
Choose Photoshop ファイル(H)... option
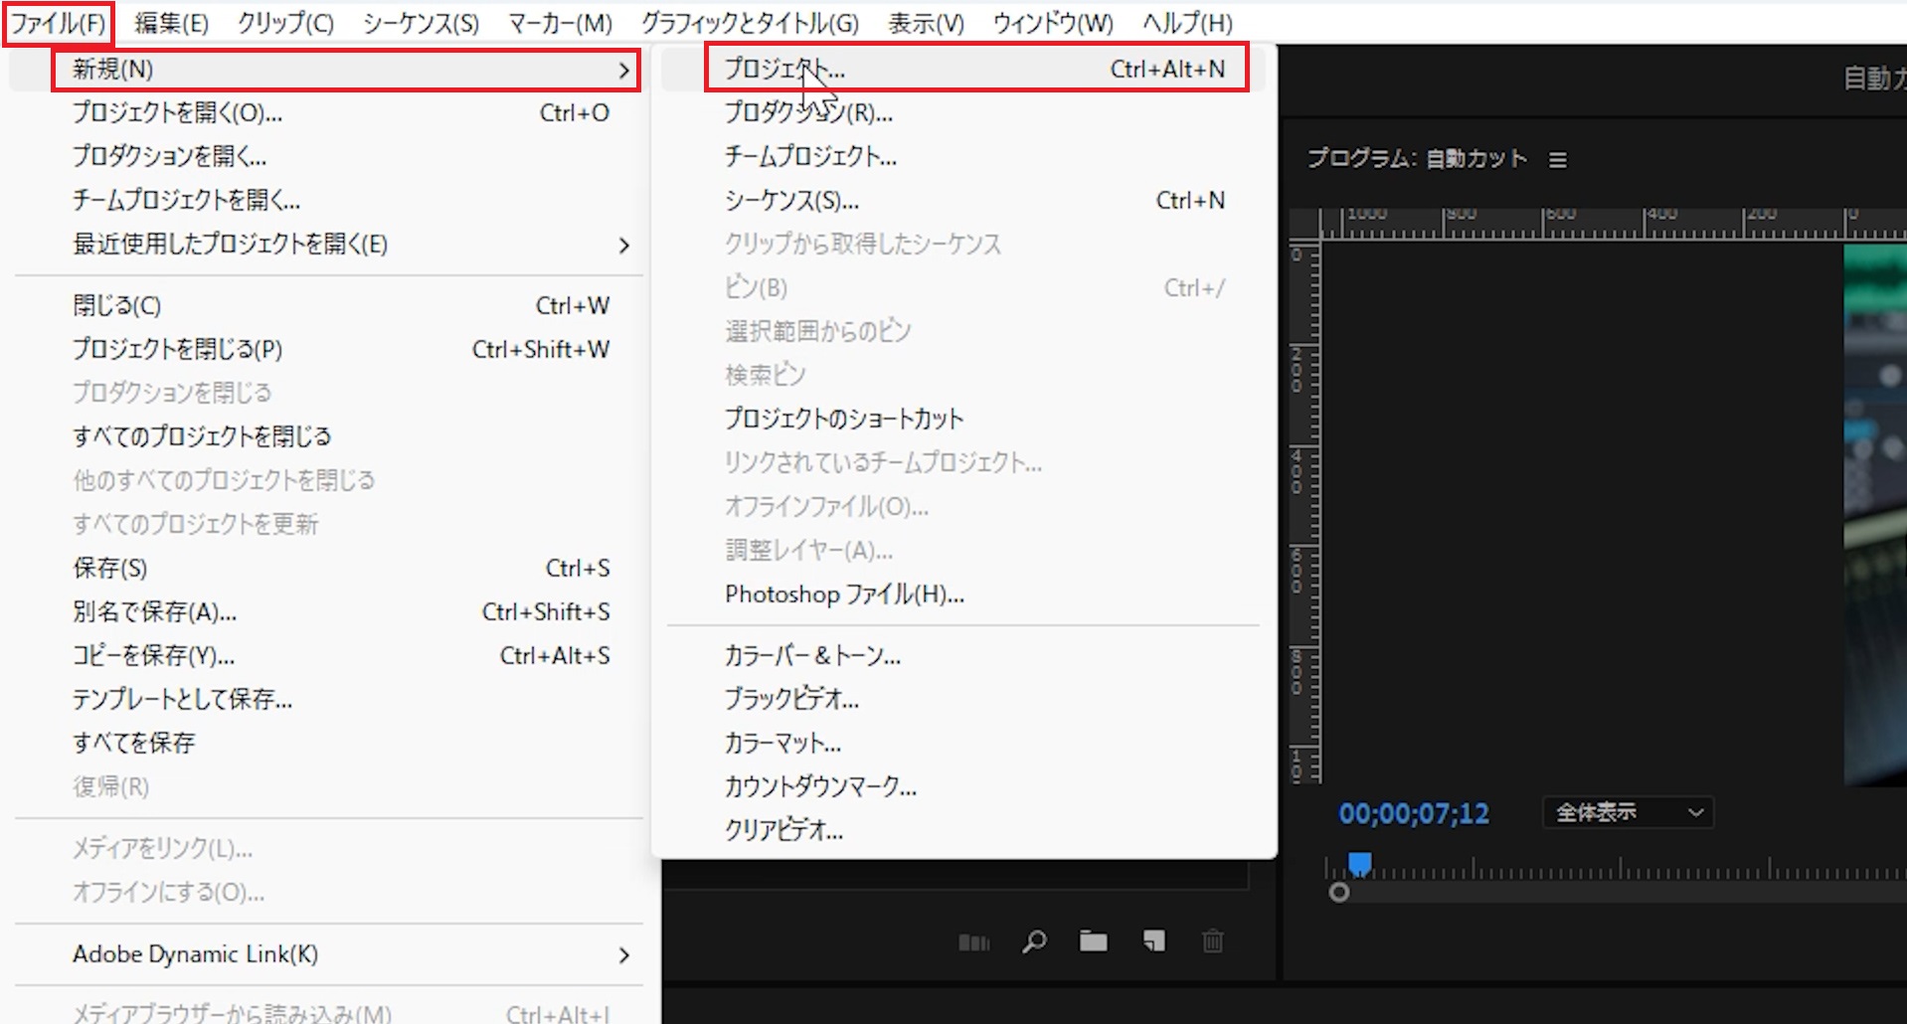click(844, 595)
